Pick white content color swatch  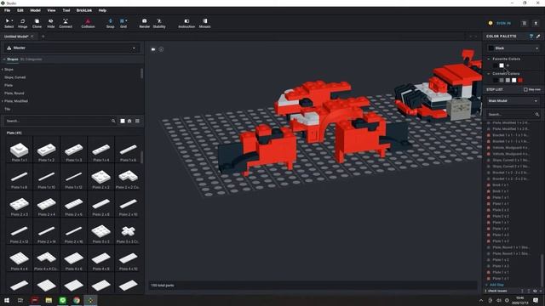[x=514, y=80]
